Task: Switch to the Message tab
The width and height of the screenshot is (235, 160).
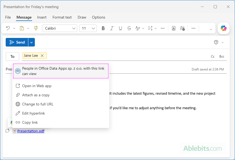Action: point(24,17)
